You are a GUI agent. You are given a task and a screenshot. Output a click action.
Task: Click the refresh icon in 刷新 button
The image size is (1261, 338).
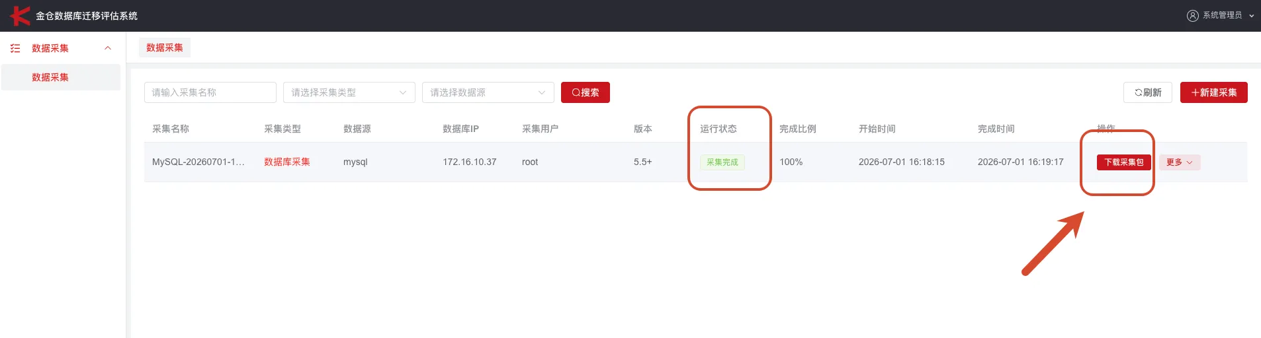coord(1139,92)
